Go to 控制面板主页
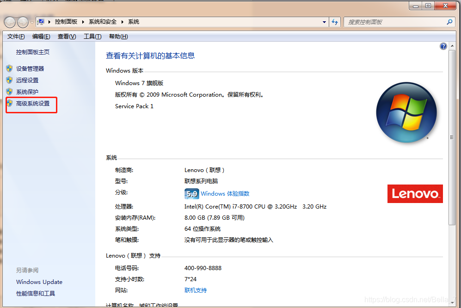The width and height of the screenshot is (461, 308). pos(33,52)
